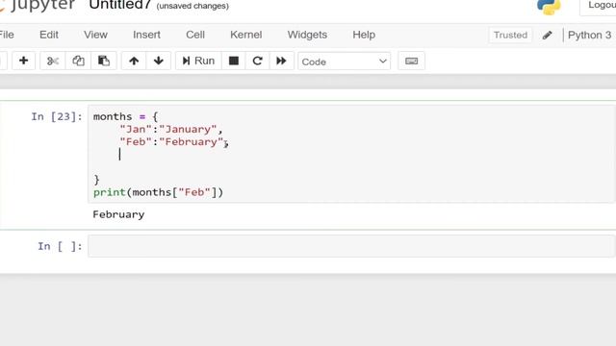Click the print(months["Feb"]) line
Screen dimensions: 616x346
click(158, 192)
